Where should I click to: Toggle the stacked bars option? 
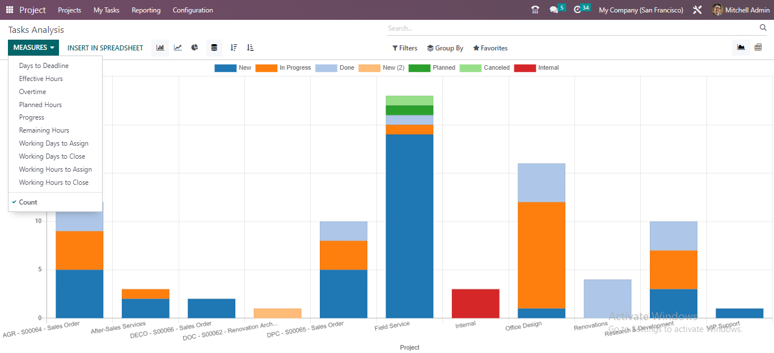click(x=214, y=48)
